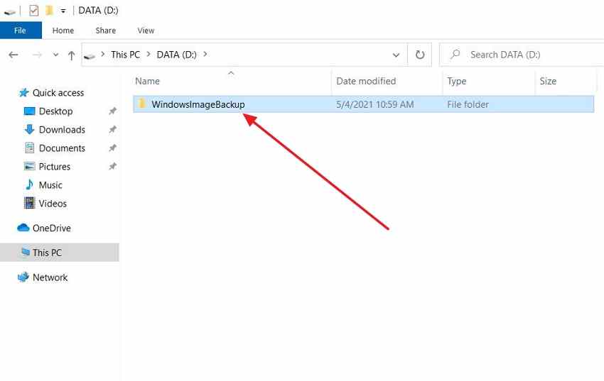Click the Videos filmstrip icon in sidebar
604x381 pixels.
[x=29, y=203]
